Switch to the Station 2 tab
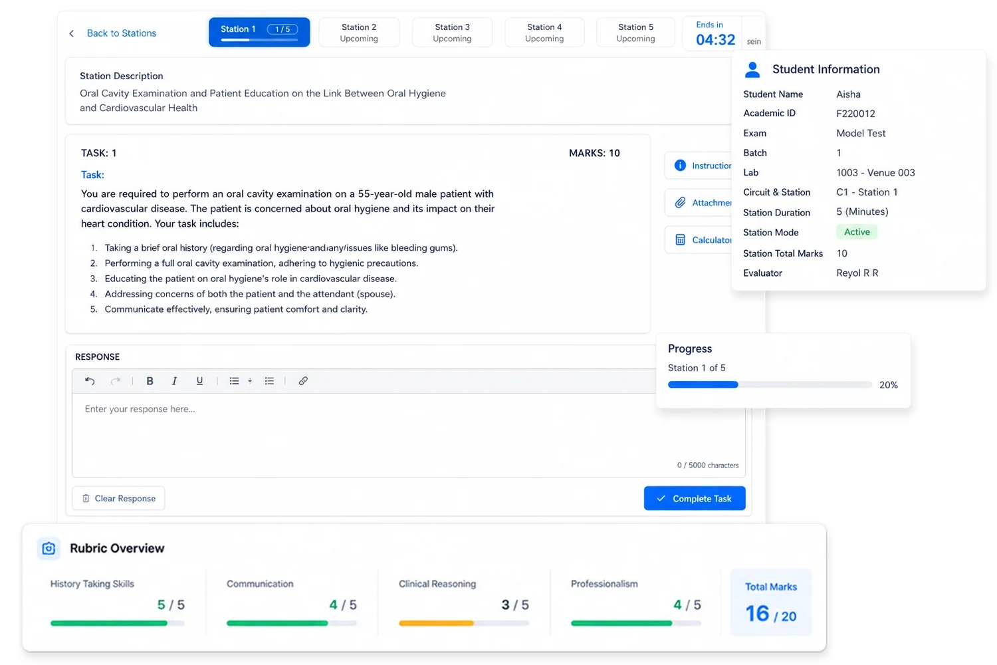This screenshot has width=997, height=665. [x=359, y=33]
